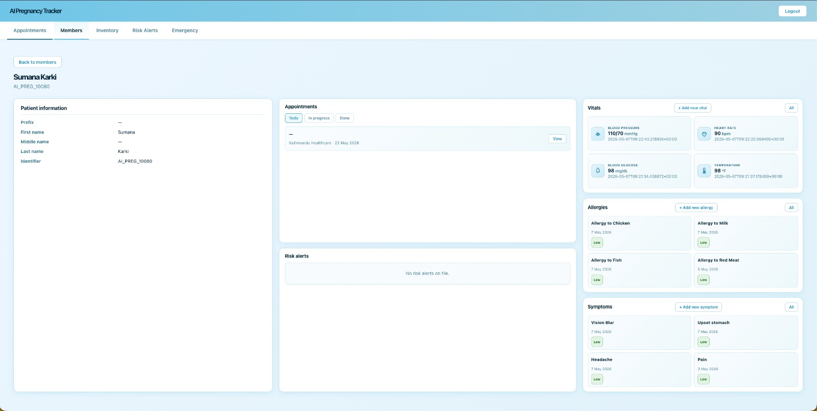The height and width of the screenshot is (411, 817).
Task: Click the heart rate vital icon
Action: tap(704, 134)
